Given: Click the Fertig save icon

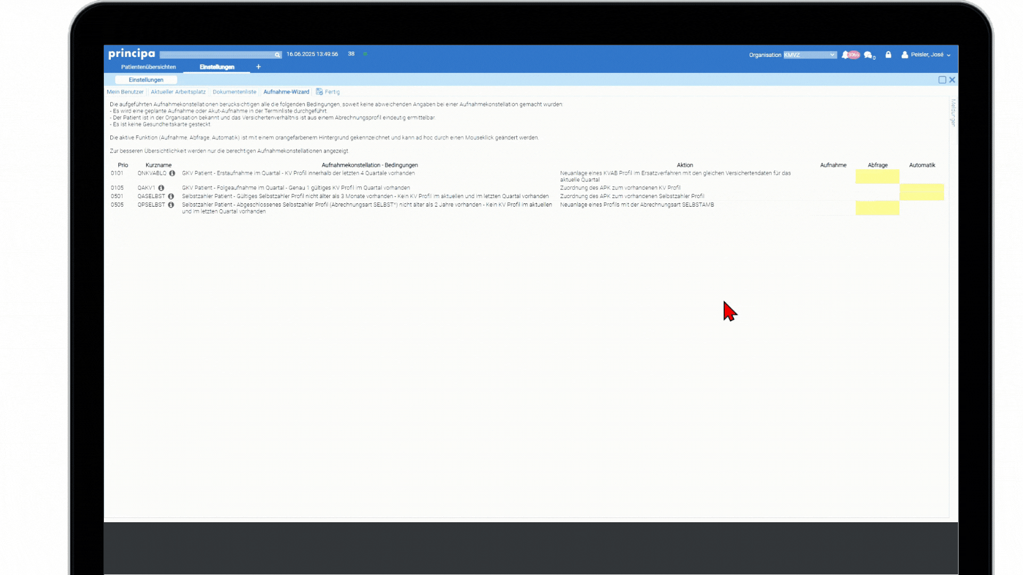Looking at the screenshot, I should click(x=319, y=92).
